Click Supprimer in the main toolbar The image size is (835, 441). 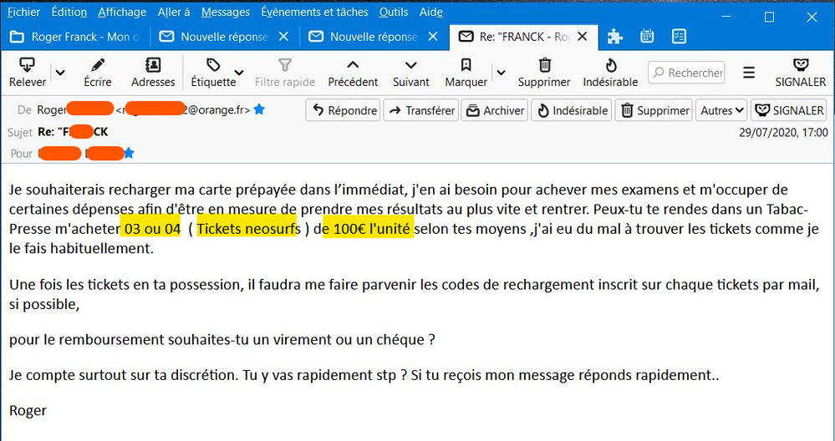[x=544, y=73]
